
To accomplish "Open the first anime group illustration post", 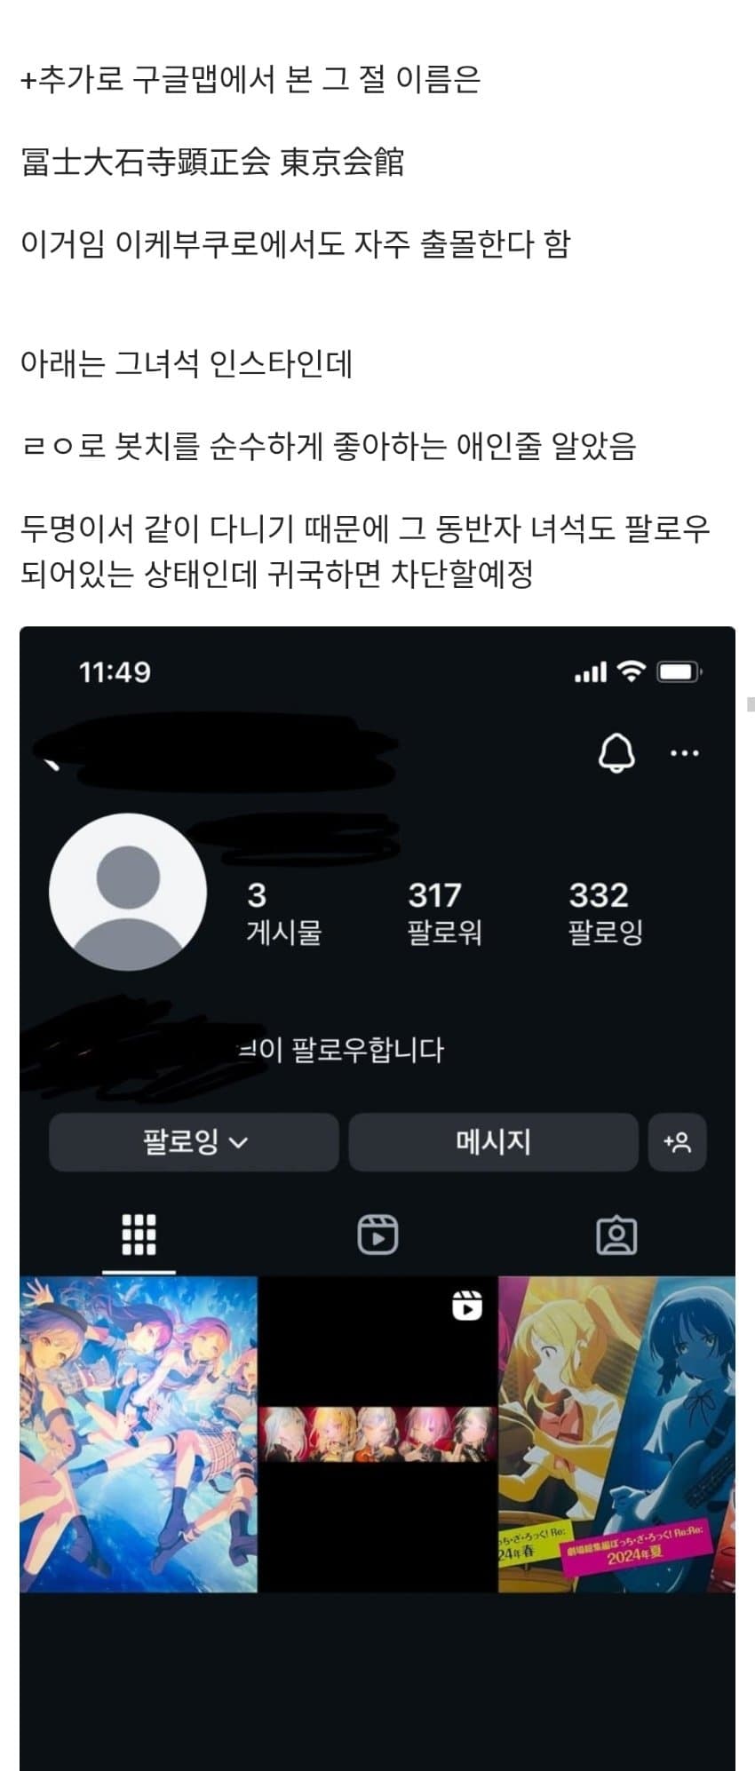I will click(x=139, y=1434).
